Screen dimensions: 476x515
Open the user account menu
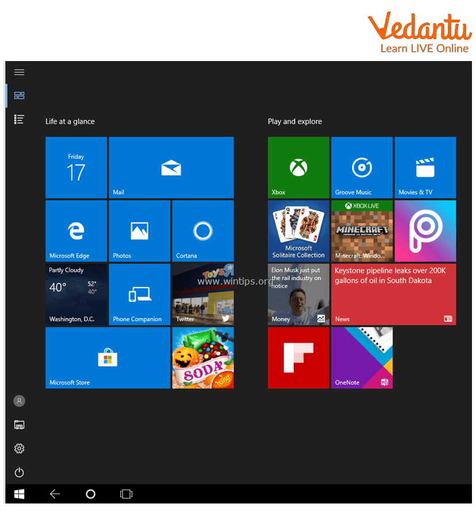tap(19, 401)
